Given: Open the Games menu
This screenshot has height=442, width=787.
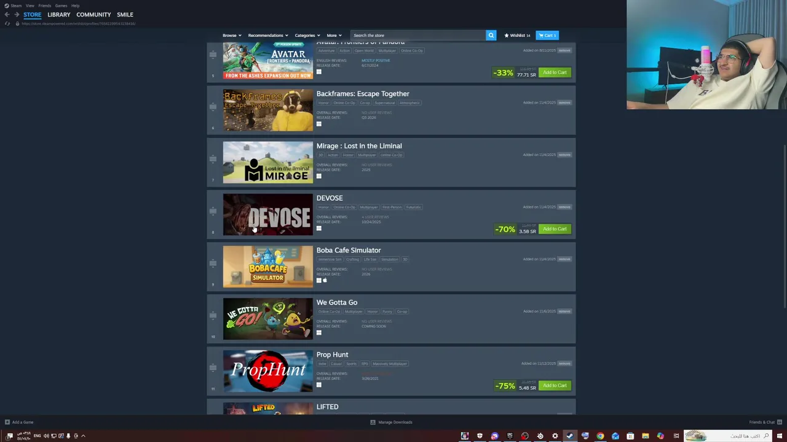Looking at the screenshot, I should (x=61, y=6).
